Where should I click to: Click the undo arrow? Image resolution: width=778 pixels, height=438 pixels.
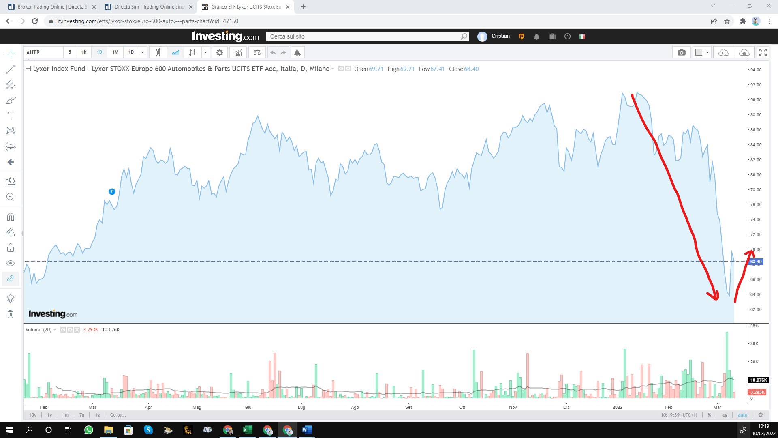273,52
